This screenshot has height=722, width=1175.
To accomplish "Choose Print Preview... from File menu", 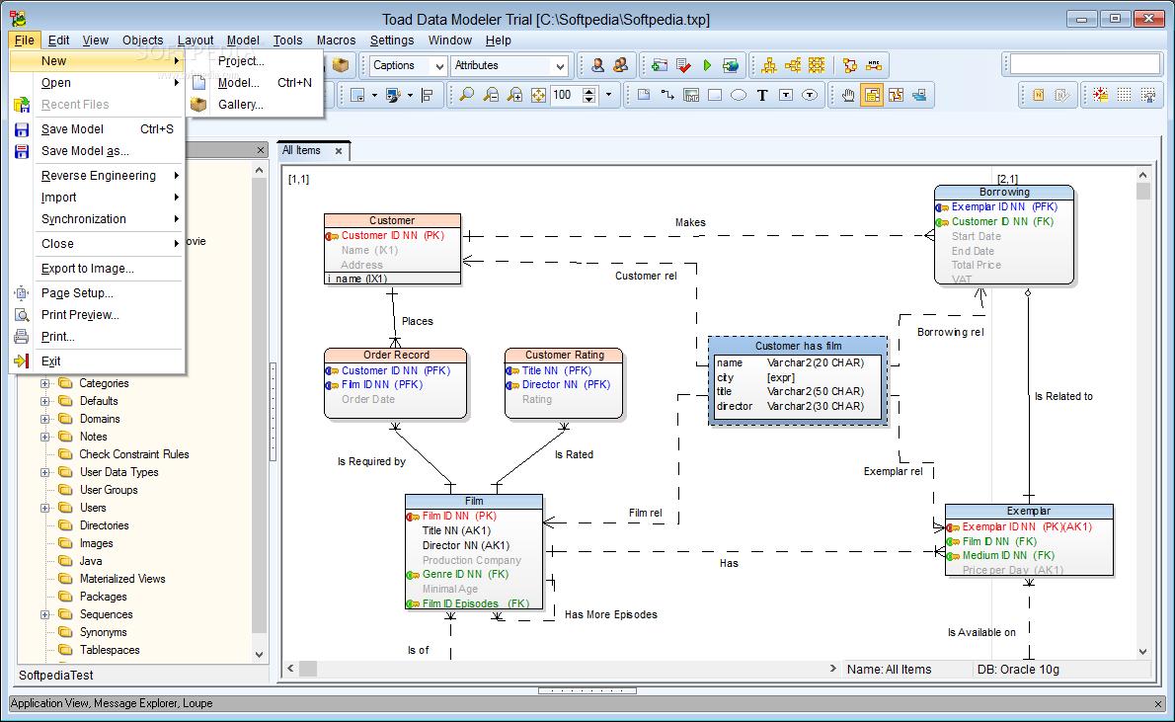I will [97, 315].
